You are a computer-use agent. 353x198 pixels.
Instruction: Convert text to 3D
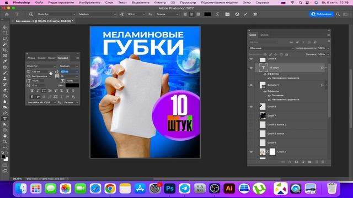255,14
